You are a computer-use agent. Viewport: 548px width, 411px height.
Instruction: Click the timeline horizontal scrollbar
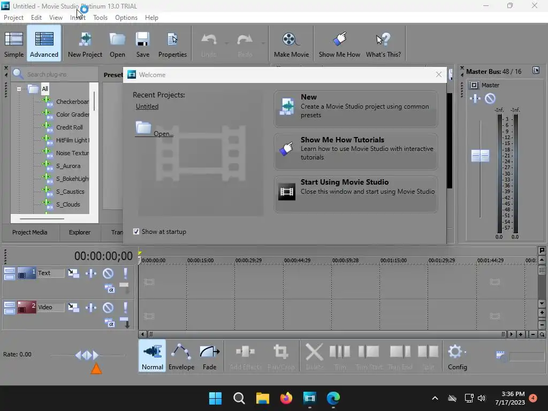(326, 334)
